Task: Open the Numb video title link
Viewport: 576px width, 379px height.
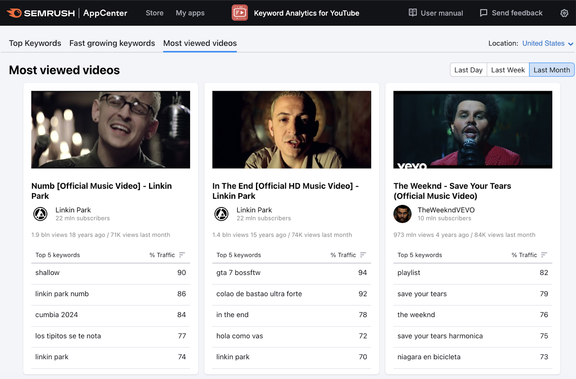Action: (x=101, y=191)
